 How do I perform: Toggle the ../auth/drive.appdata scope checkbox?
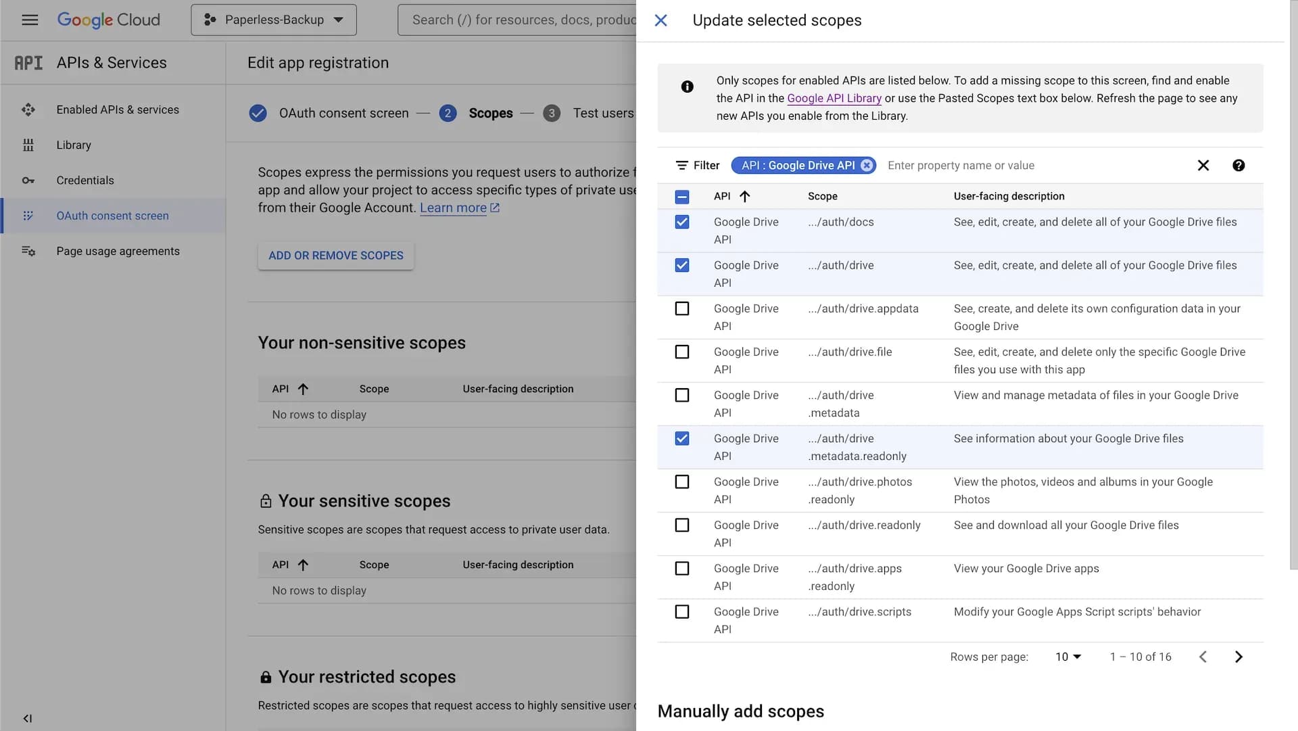[682, 308]
